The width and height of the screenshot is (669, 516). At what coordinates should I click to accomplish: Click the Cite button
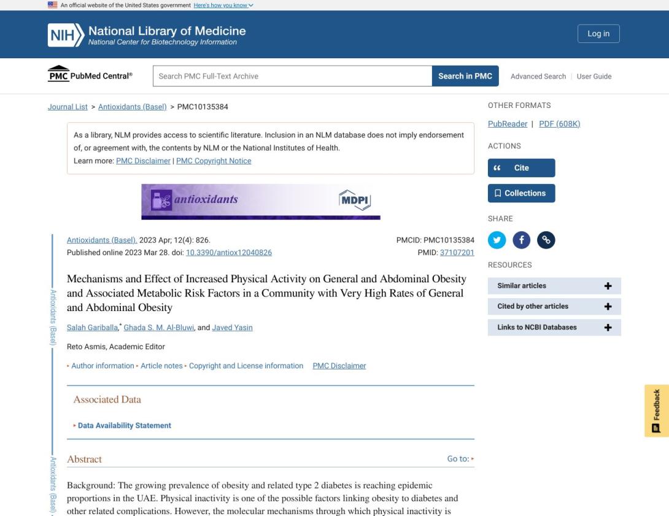point(521,168)
